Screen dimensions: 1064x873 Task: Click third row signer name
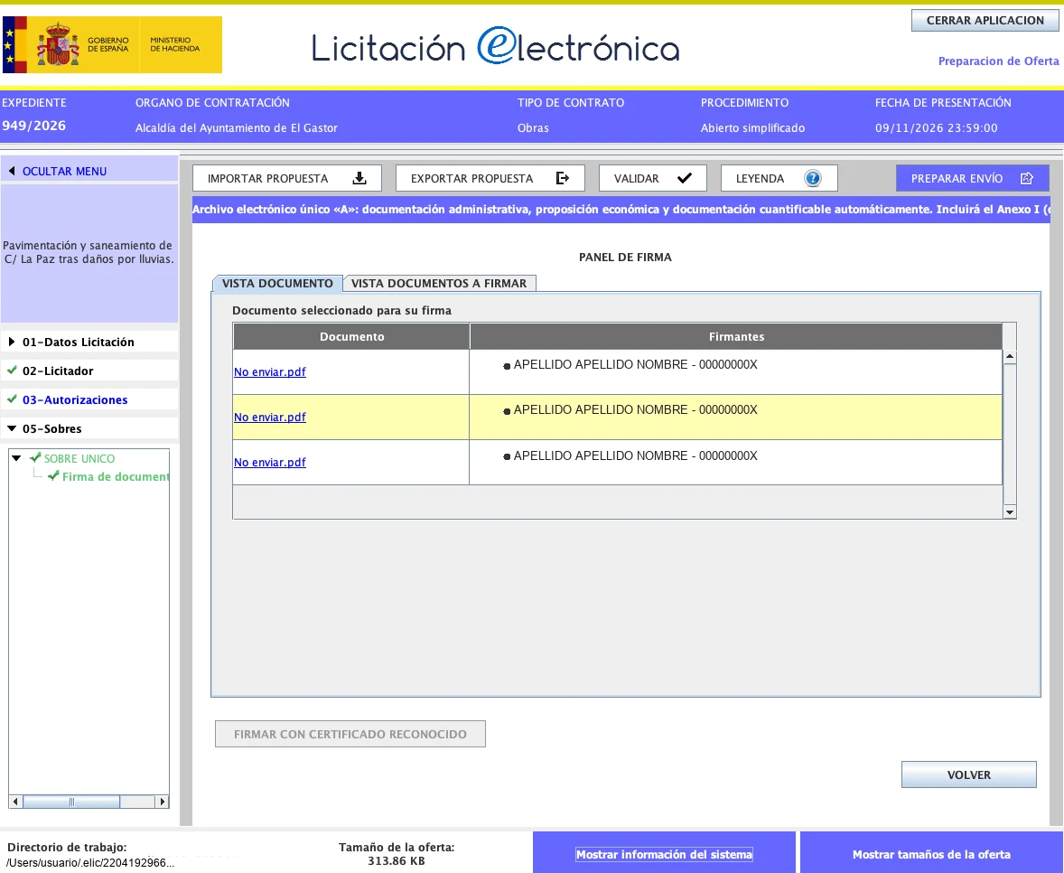tap(635, 455)
